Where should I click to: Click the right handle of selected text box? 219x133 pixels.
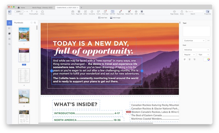pos(142,71)
